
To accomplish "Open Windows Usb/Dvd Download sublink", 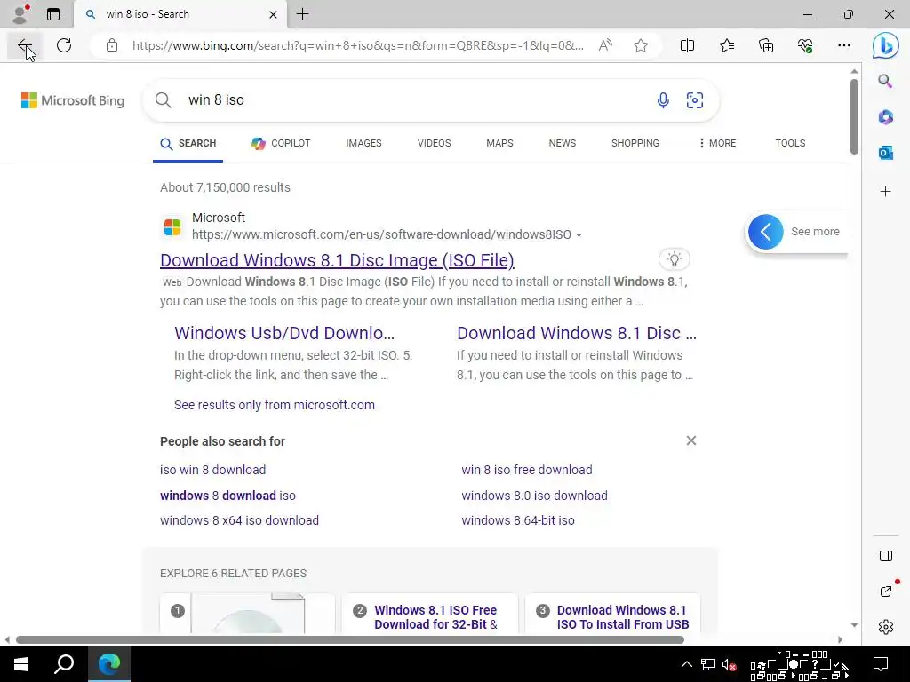I will click(x=284, y=333).
